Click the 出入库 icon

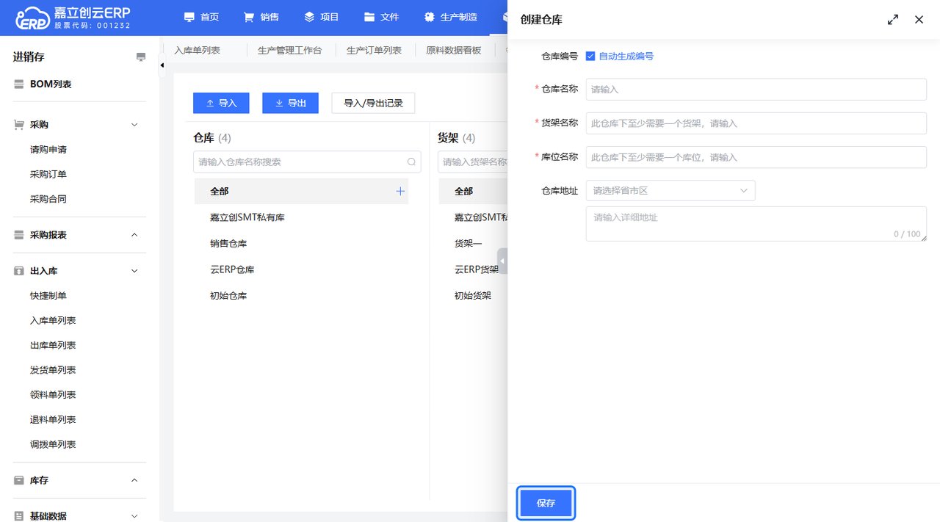coord(19,271)
